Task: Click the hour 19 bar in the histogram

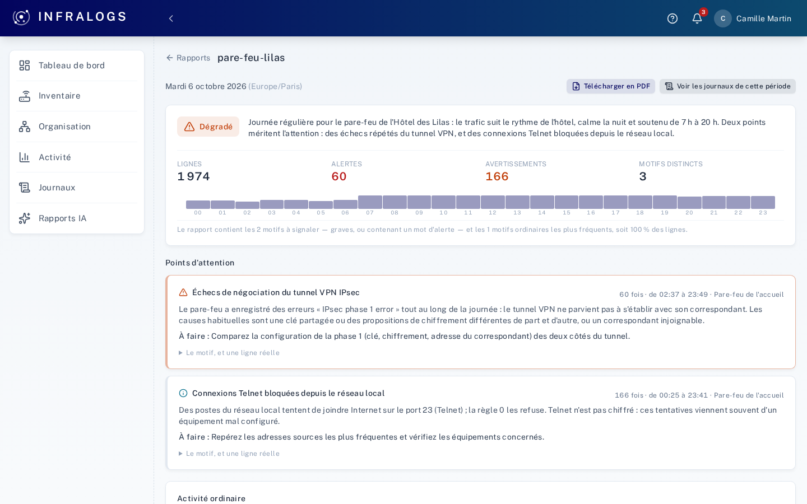Action: click(665, 202)
